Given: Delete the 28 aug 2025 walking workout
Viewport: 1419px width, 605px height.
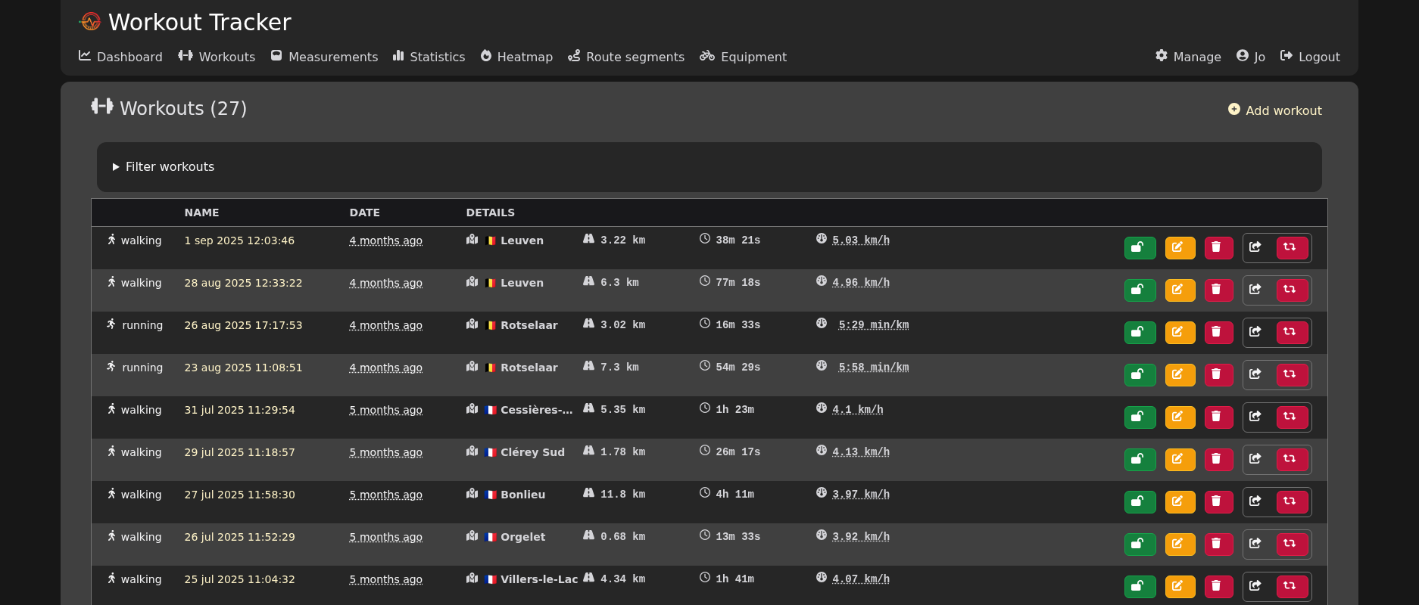Looking at the screenshot, I should pos(1218,290).
